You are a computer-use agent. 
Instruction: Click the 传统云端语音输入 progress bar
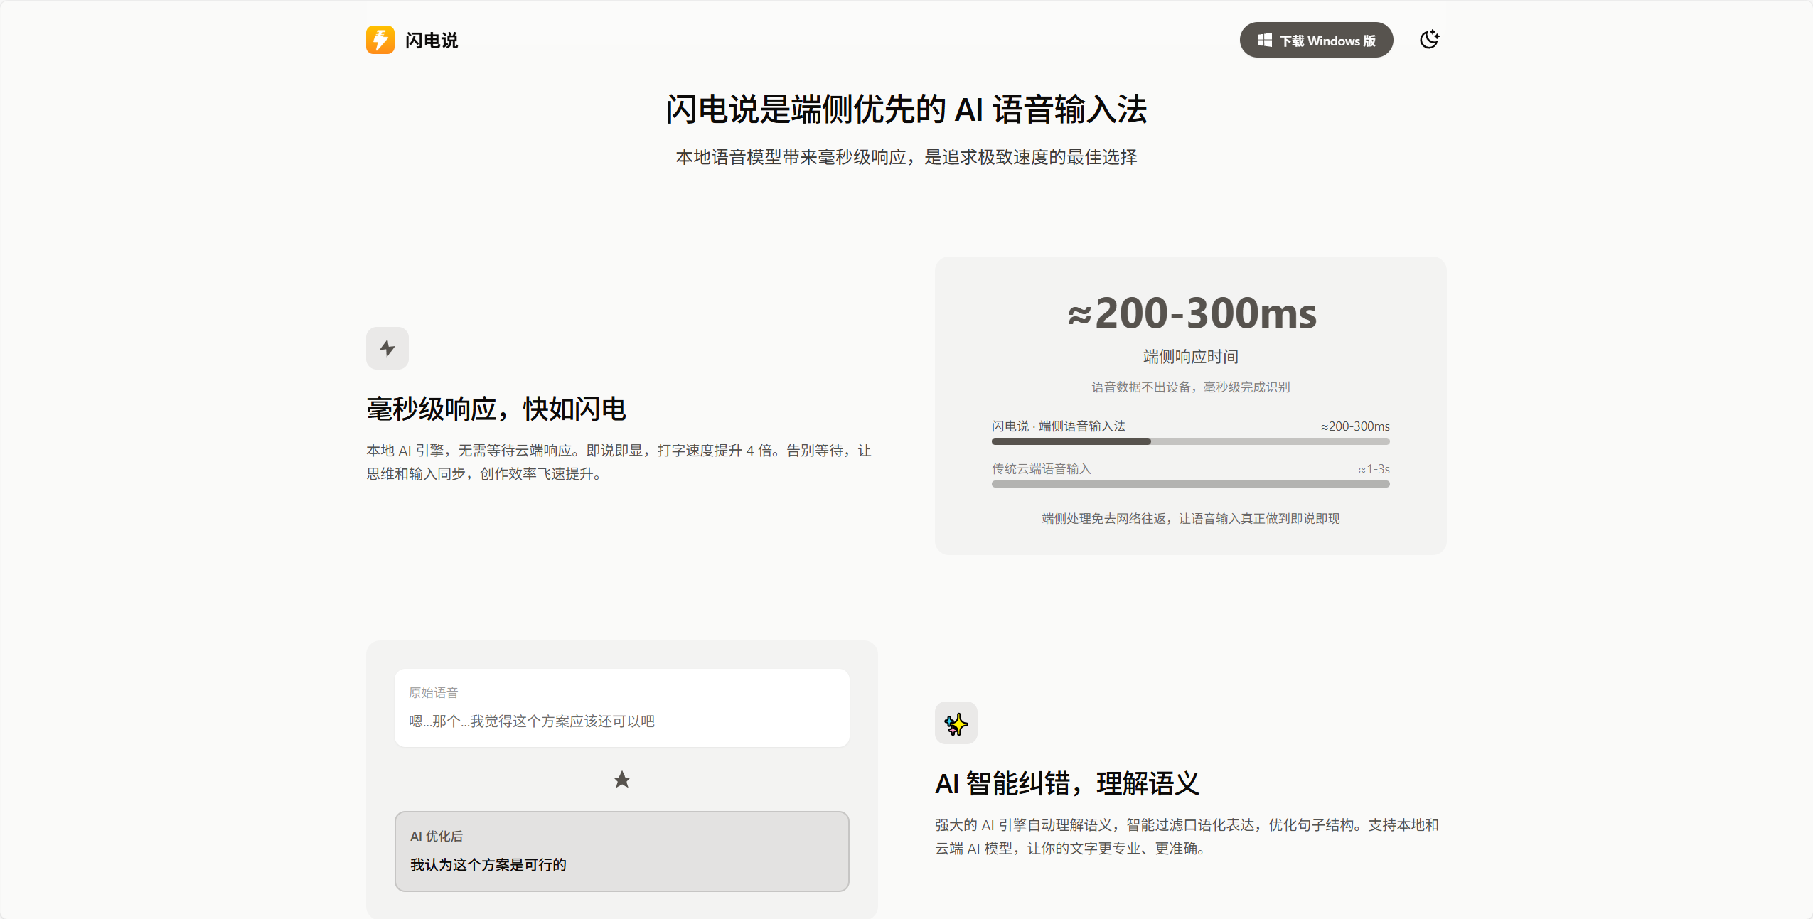coord(1190,484)
